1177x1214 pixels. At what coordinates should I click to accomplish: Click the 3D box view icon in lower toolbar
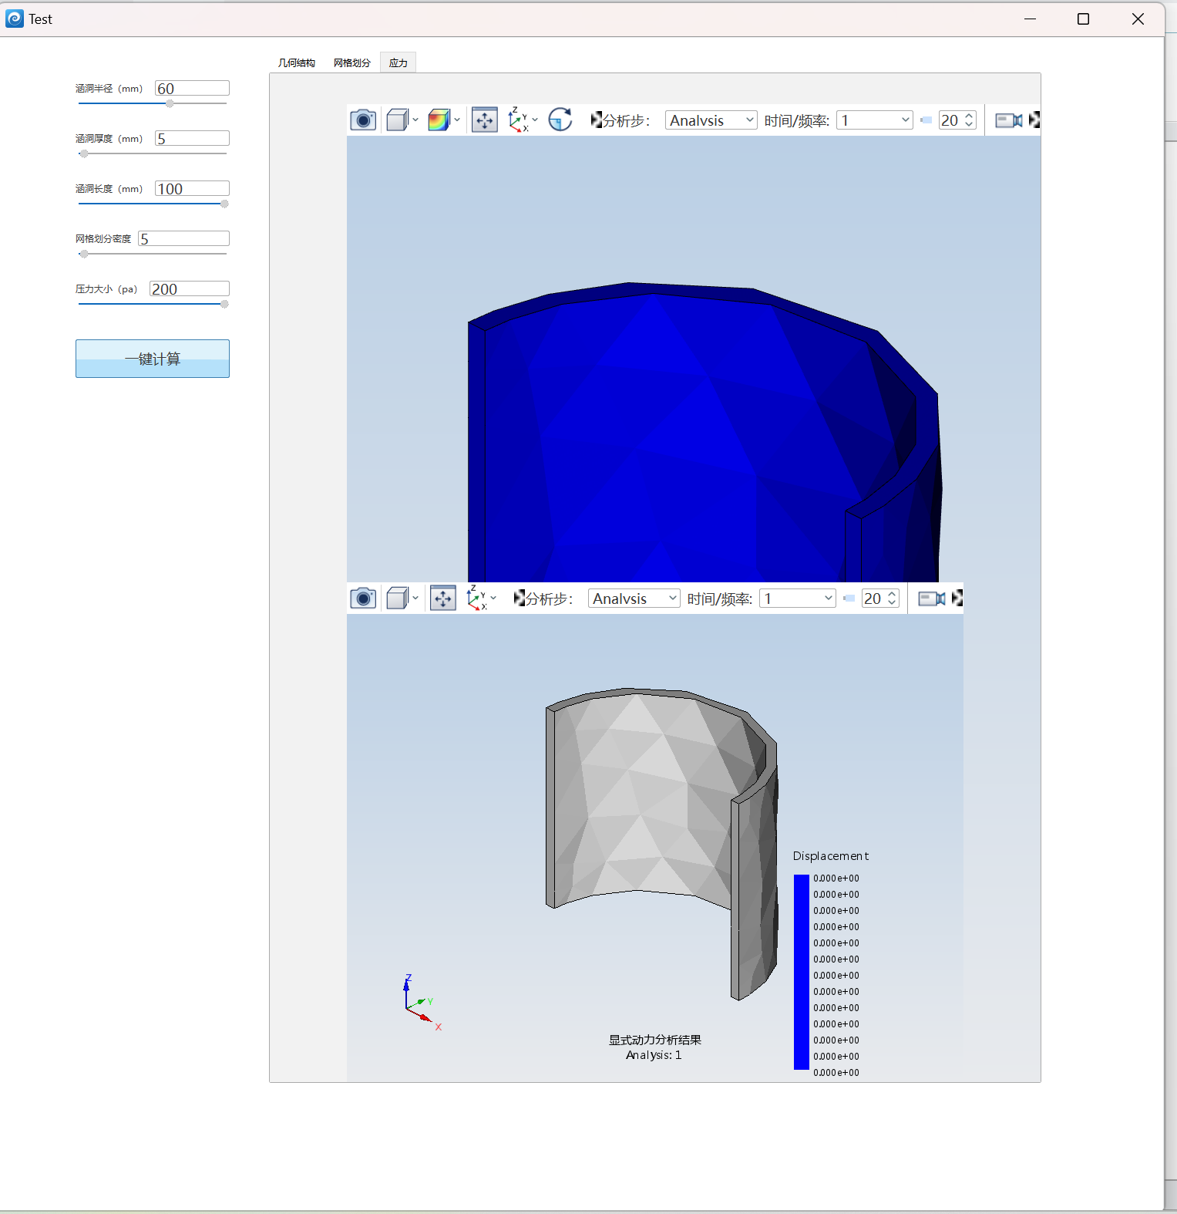click(397, 599)
